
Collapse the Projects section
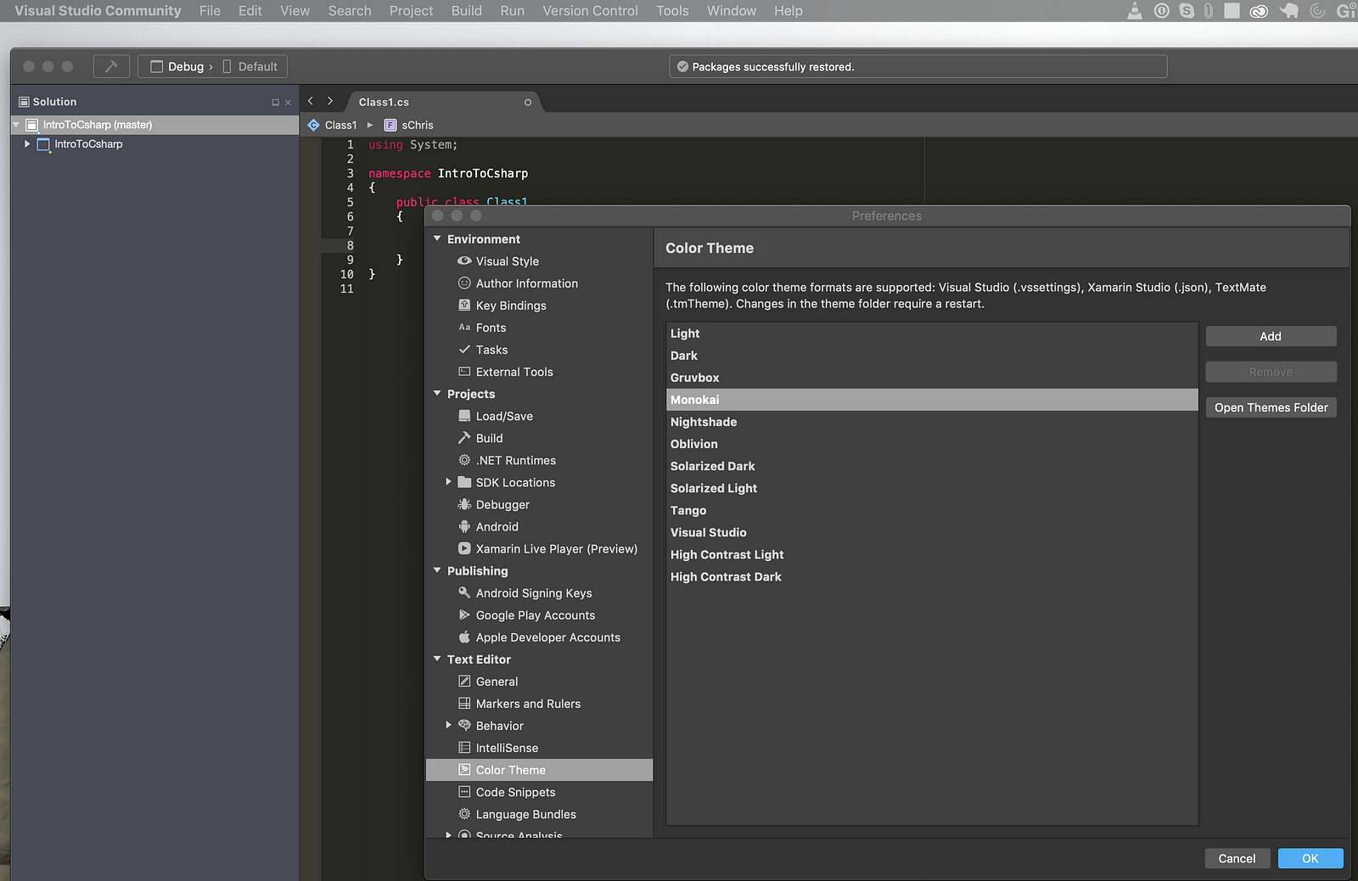point(437,393)
